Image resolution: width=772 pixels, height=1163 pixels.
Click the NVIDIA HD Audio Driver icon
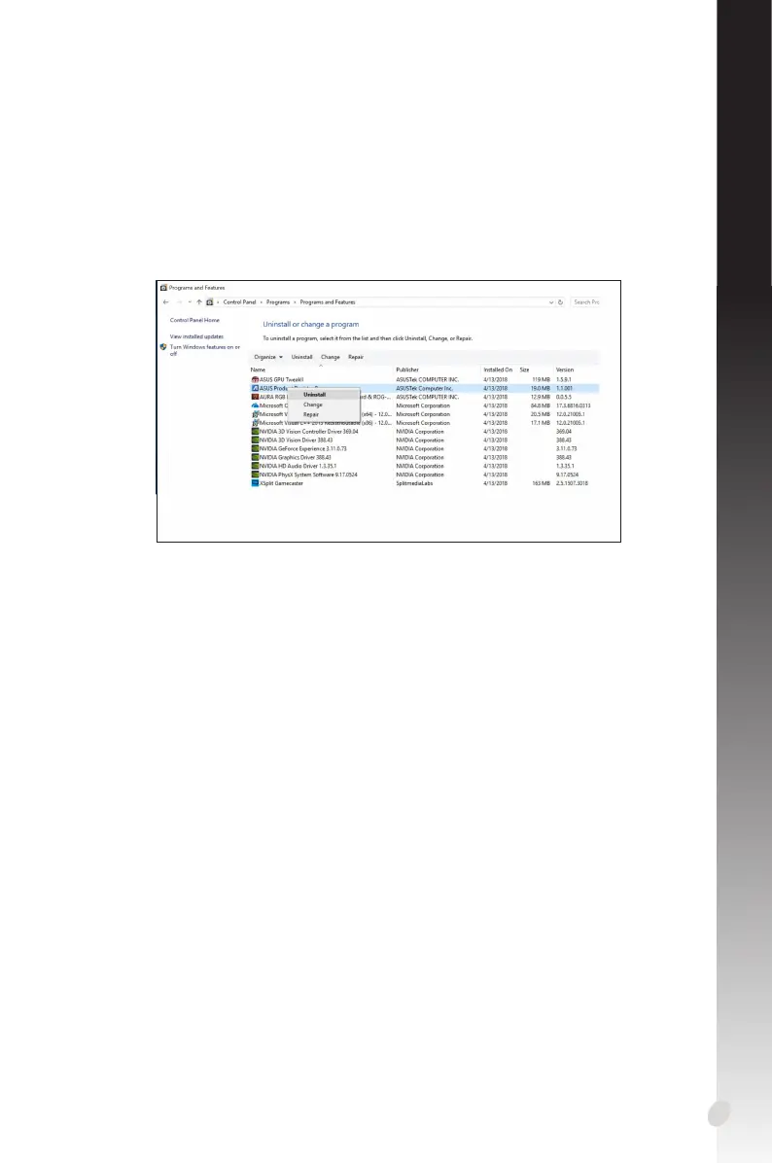click(255, 466)
